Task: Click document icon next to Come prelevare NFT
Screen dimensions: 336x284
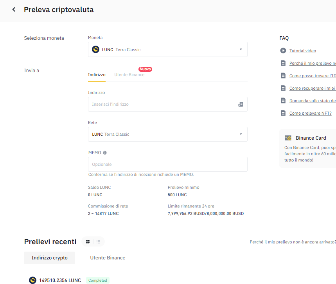Action: point(283,113)
